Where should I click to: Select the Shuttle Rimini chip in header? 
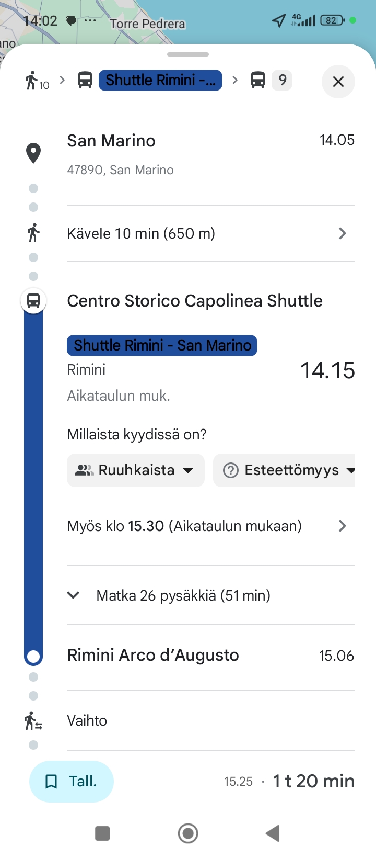[160, 80]
